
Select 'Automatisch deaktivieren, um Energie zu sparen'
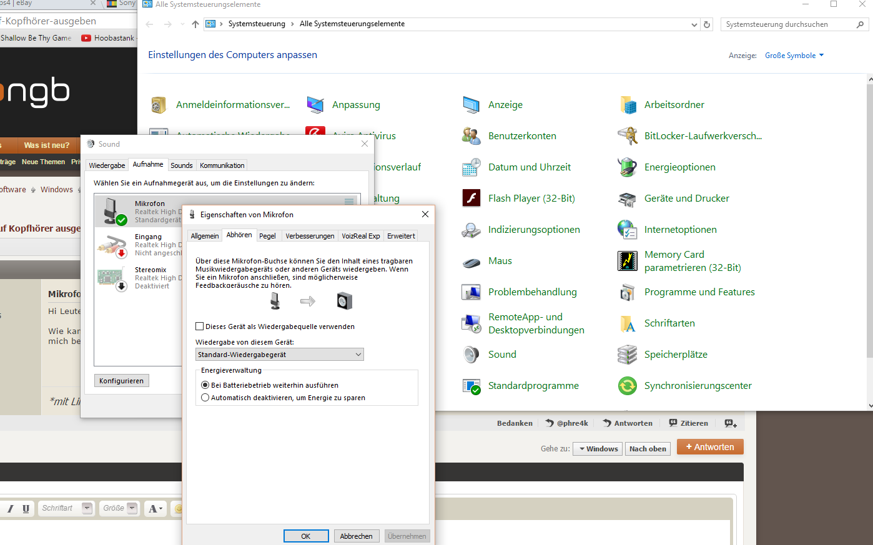205,398
